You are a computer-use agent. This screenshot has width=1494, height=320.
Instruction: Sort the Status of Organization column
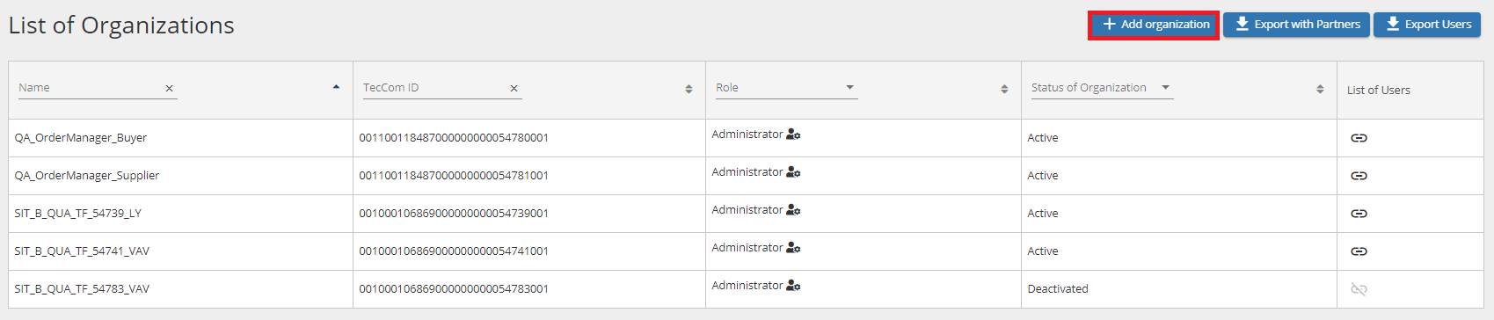click(x=1320, y=89)
